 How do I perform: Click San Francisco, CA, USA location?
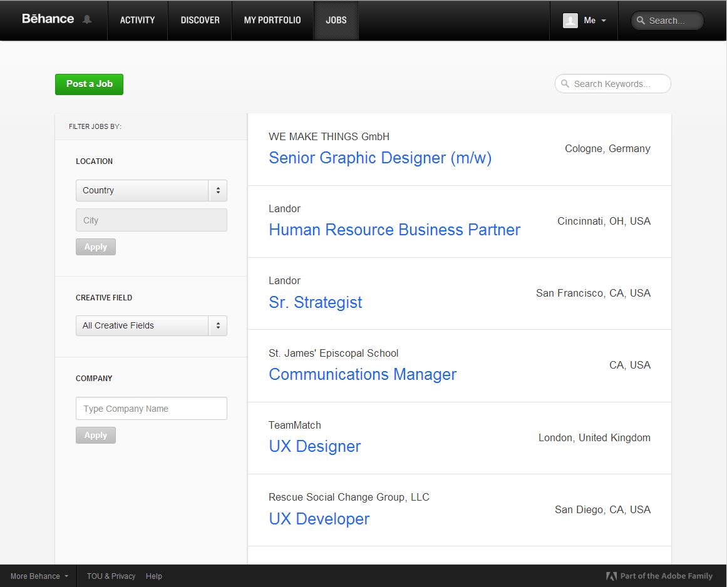(593, 293)
